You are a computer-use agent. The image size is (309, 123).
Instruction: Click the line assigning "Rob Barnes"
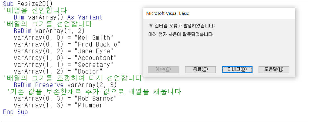(65, 99)
